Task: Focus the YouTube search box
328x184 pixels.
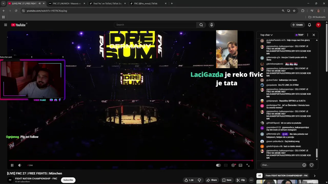Action: click(x=155, y=25)
